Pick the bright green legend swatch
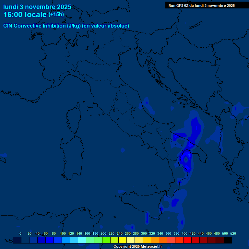This screenshot has width=249, height=249. click(x=106, y=240)
